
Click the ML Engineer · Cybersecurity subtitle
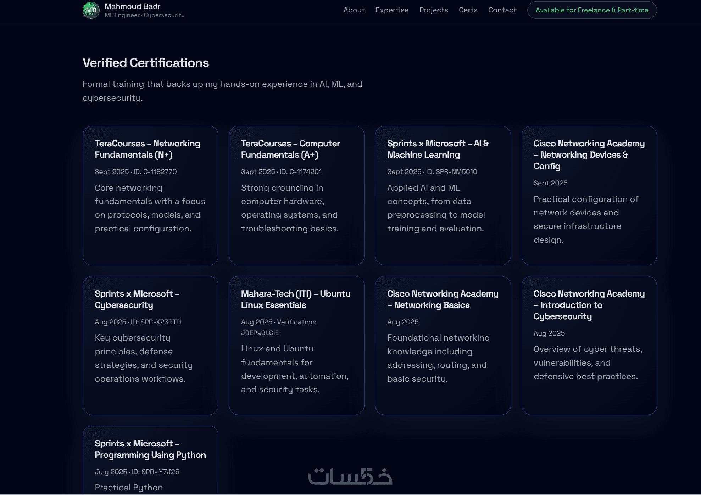click(x=144, y=15)
